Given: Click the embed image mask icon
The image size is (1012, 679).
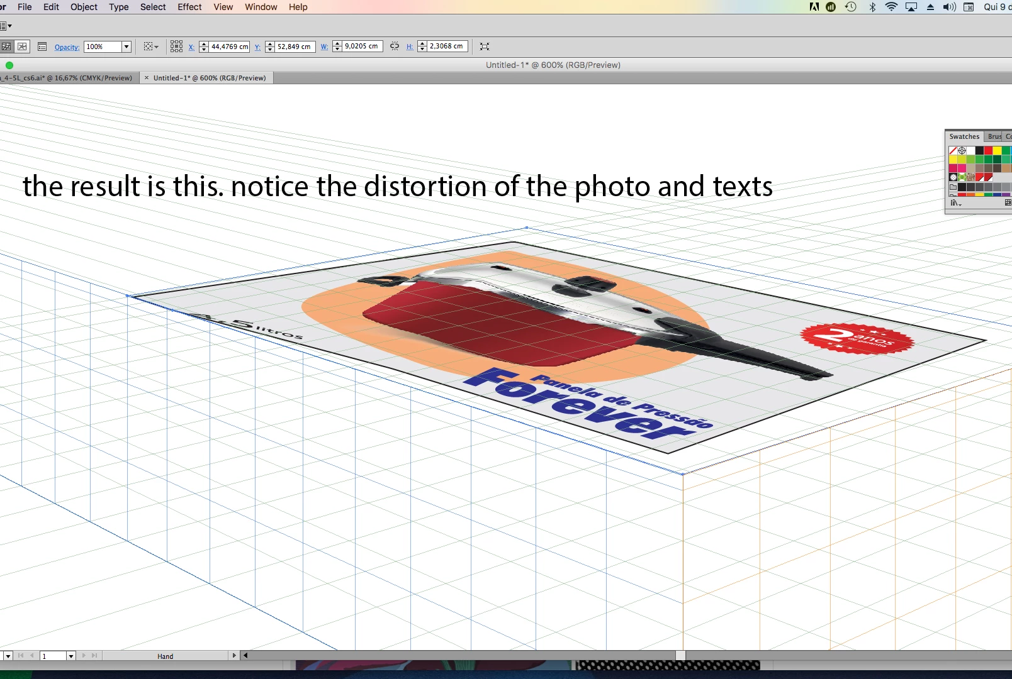Looking at the screenshot, I should tap(6, 47).
